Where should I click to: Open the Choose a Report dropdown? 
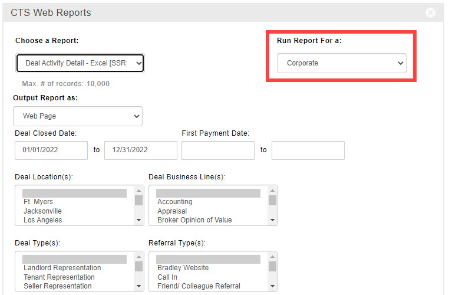click(x=80, y=63)
